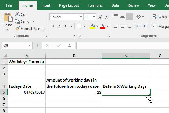Toggle Bold formatting
Image resolution: width=169 pixels, height=113 pixels.
(52, 26)
